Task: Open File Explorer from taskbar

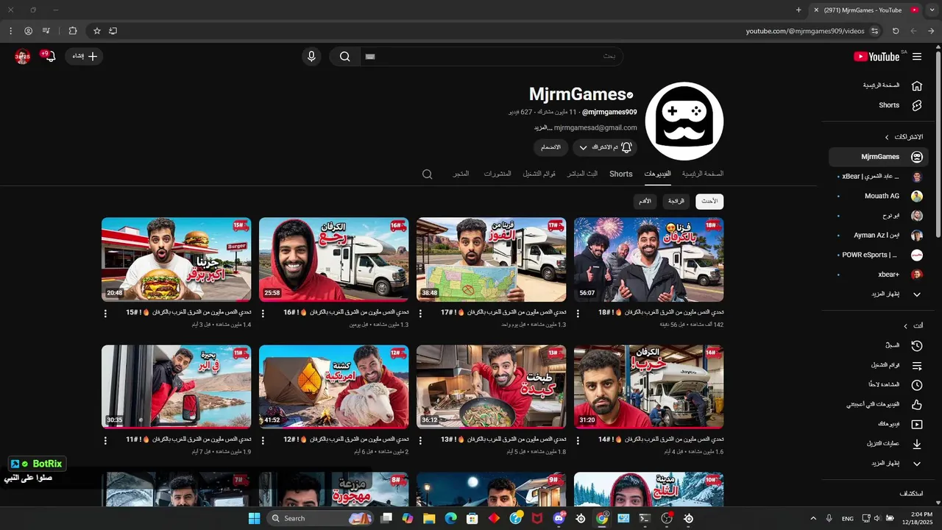Action: pyautogui.click(x=429, y=518)
